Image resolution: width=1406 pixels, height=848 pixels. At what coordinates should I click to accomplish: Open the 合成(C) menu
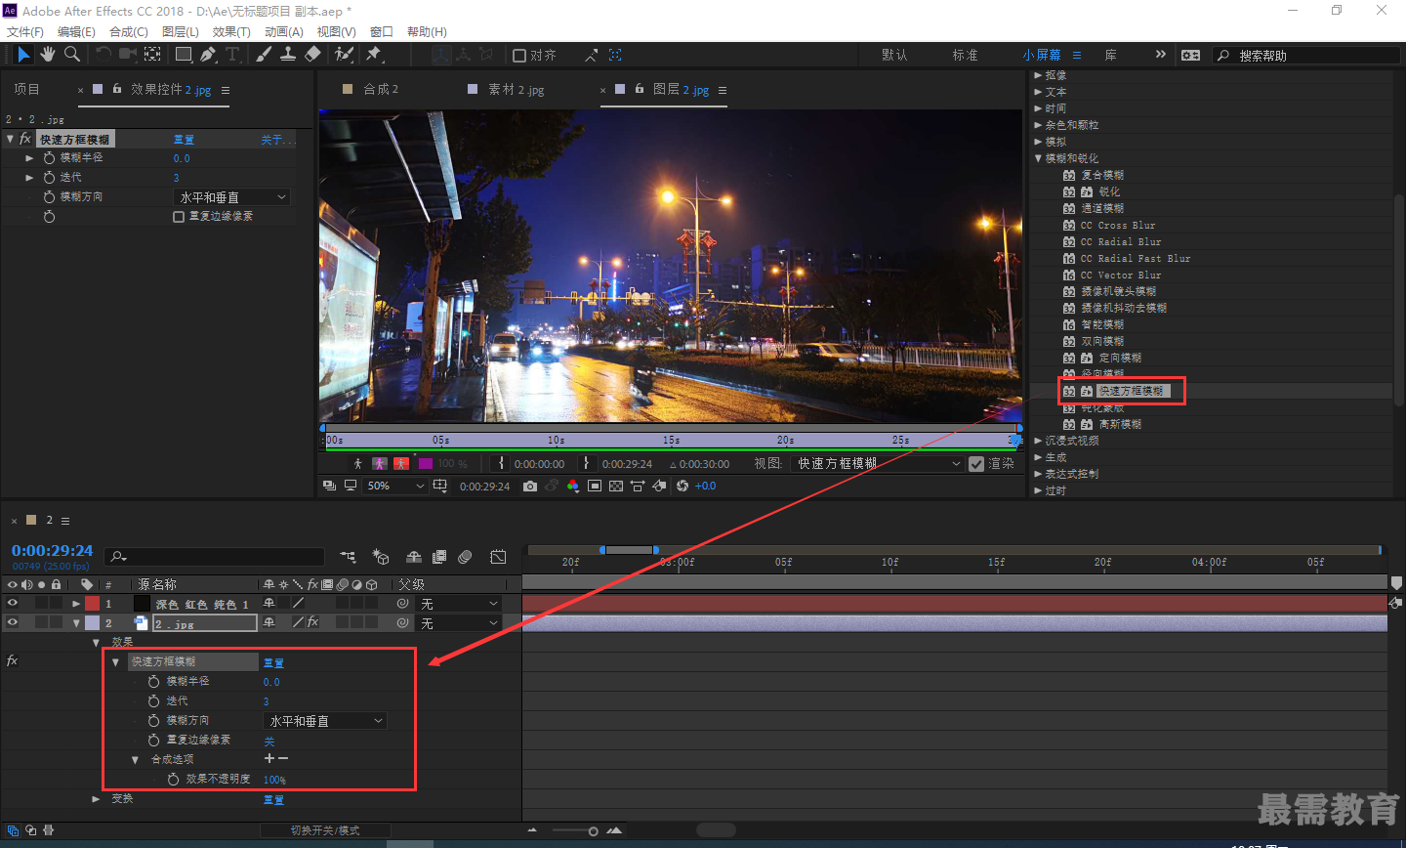tap(129, 32)
